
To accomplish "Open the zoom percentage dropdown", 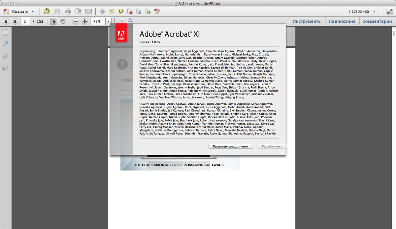I will [x=109, y=21].
